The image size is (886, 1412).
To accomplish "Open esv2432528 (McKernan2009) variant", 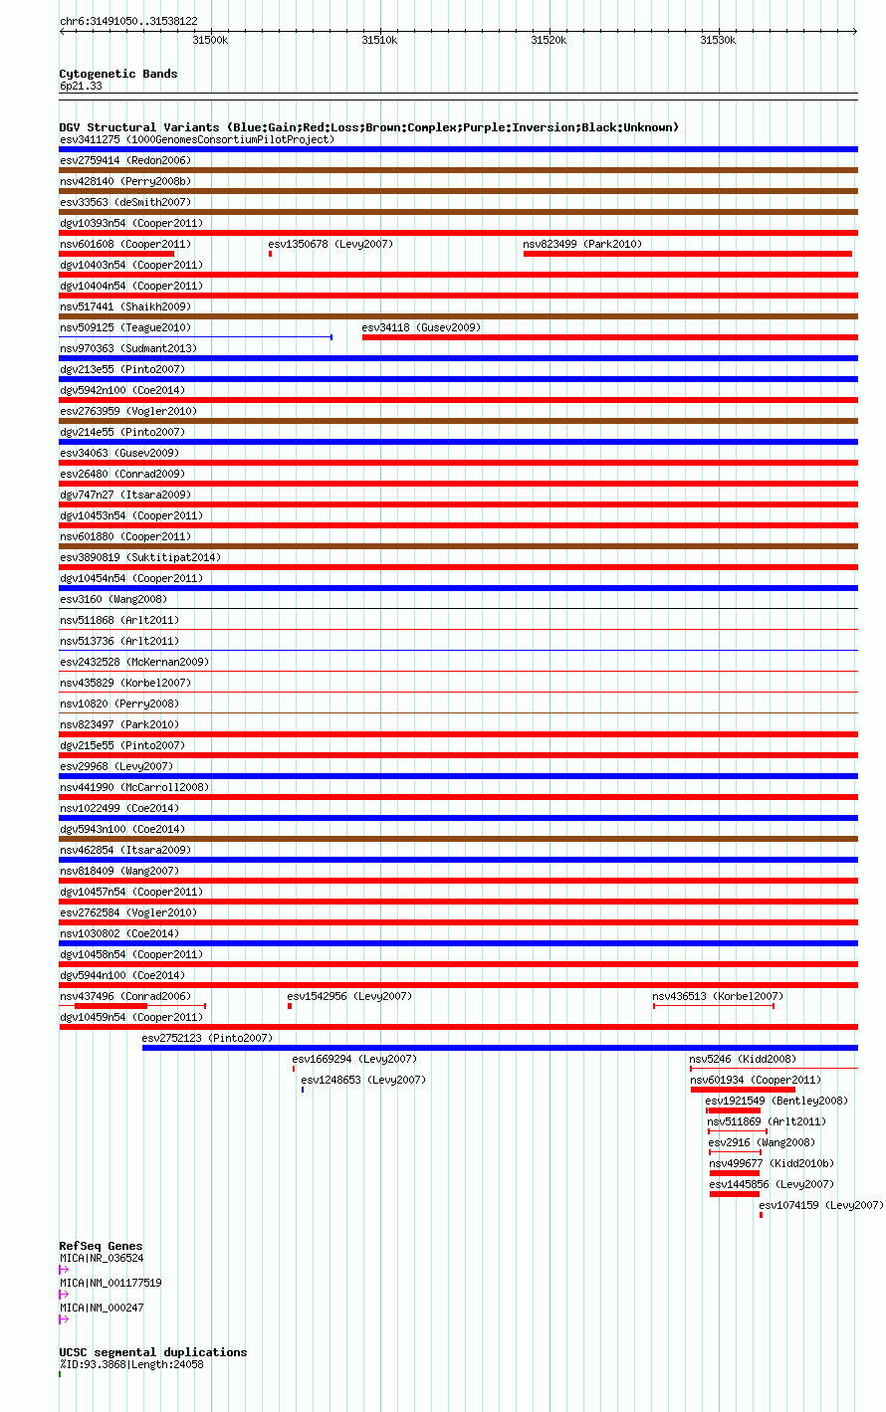I will point(134,662).
